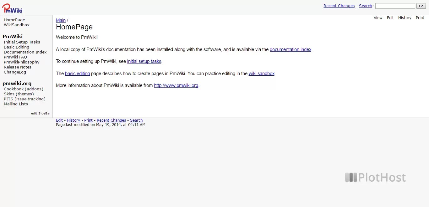Open PITS (issue tracking) in the sidebar
The image size is (429, 207).
pos(24,99)
